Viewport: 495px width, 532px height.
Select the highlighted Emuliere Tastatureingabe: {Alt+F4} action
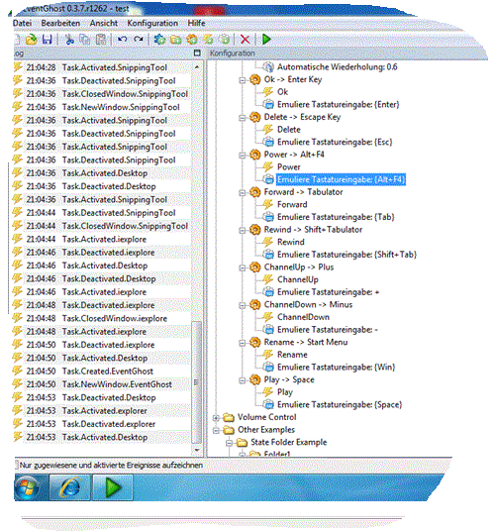pyautogui.click(x=341, y=179)
